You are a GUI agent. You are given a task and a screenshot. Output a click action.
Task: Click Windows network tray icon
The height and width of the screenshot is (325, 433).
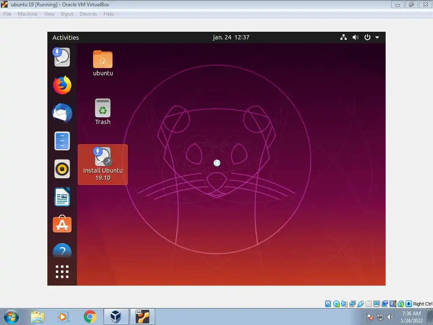click(380, 317)
